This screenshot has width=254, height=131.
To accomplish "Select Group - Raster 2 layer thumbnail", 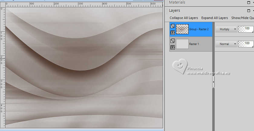I will pos(182,29).
